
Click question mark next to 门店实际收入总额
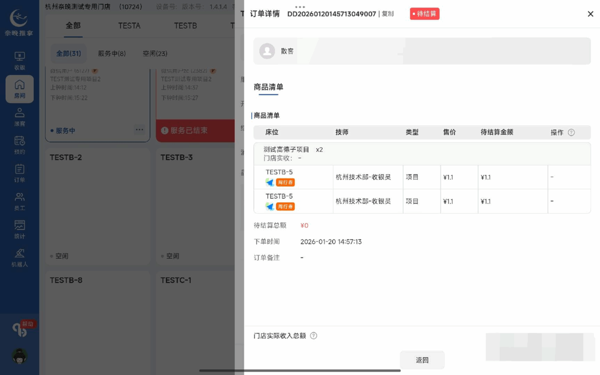[x=313, y=336]
